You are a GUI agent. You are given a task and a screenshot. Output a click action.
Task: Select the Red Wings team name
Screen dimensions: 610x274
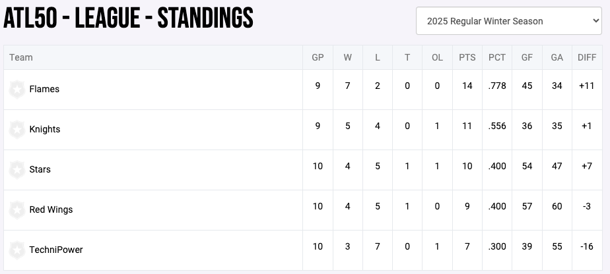51,210
